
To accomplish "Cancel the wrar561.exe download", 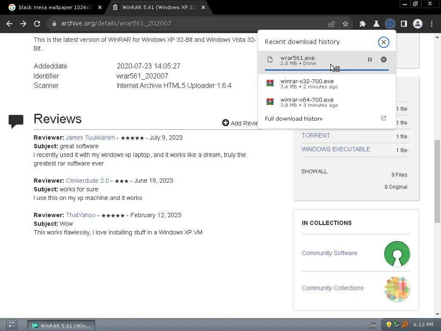I will click(383, 59).
